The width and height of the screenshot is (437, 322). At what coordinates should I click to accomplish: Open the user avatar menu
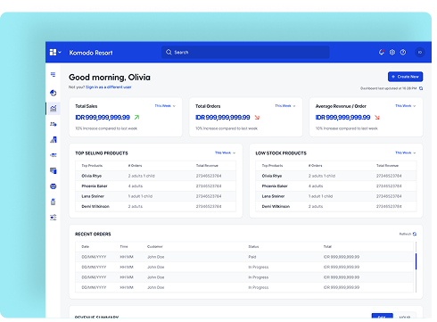pos(420,53)
